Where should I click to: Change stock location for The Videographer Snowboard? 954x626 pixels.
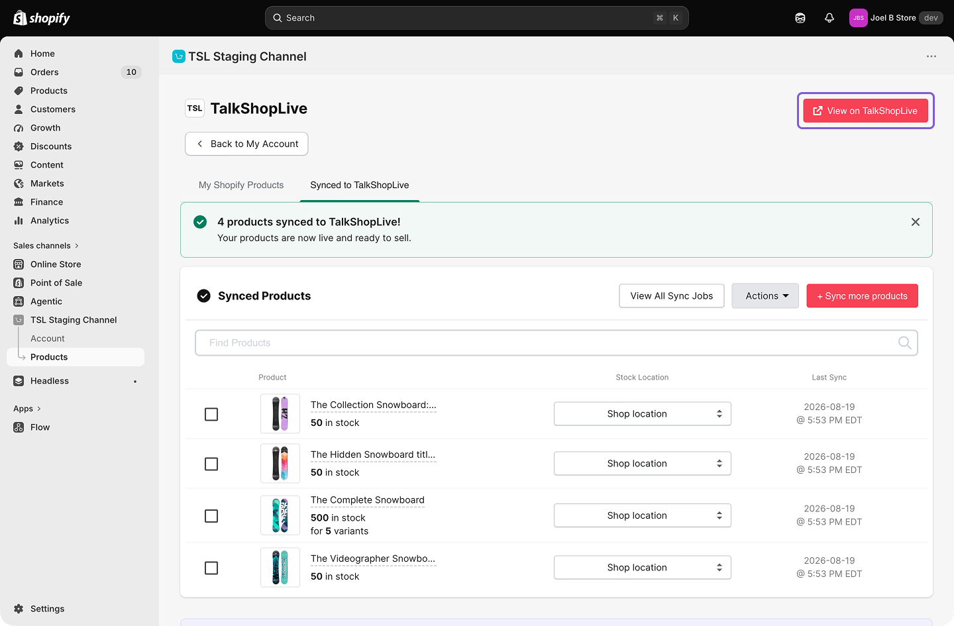[x=643, y=568]
